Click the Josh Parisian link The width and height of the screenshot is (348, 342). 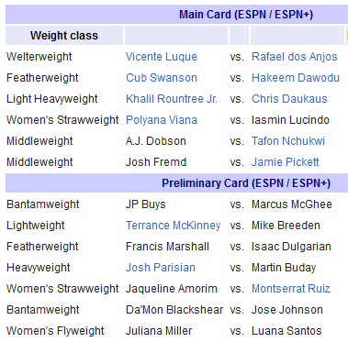click(x=161, y=268)
